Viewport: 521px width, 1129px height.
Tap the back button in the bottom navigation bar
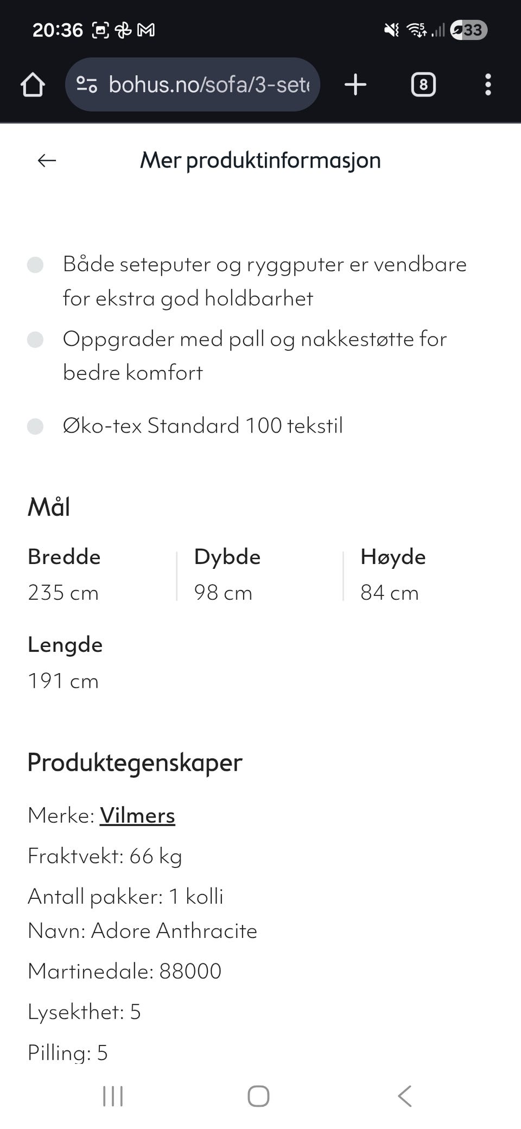pos(405,1095)
